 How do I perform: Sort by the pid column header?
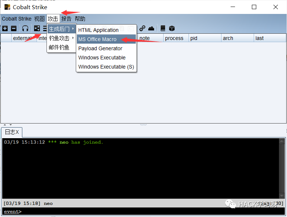click(x=205, y=38)
